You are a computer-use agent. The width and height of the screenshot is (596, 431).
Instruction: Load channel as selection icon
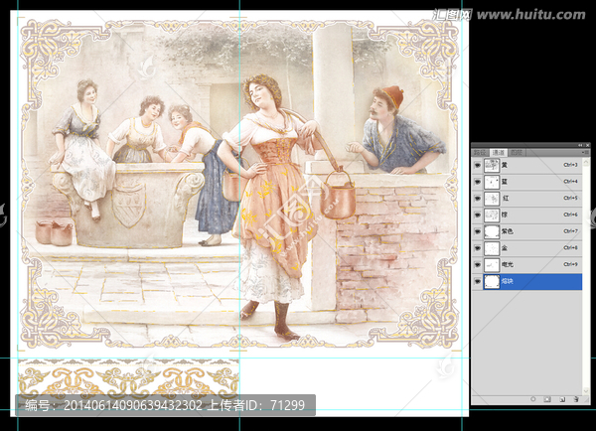pos(532,399)
